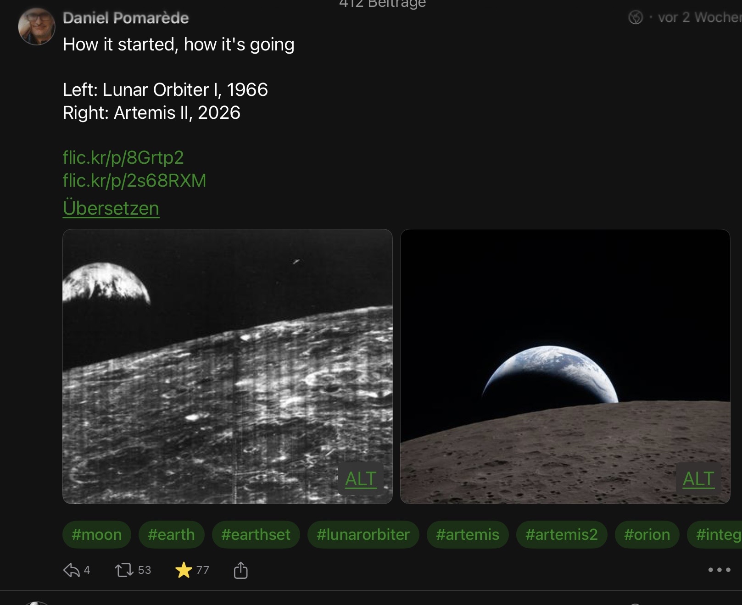
Task: Select the #moon hashtag
Action: click(97, 534)
